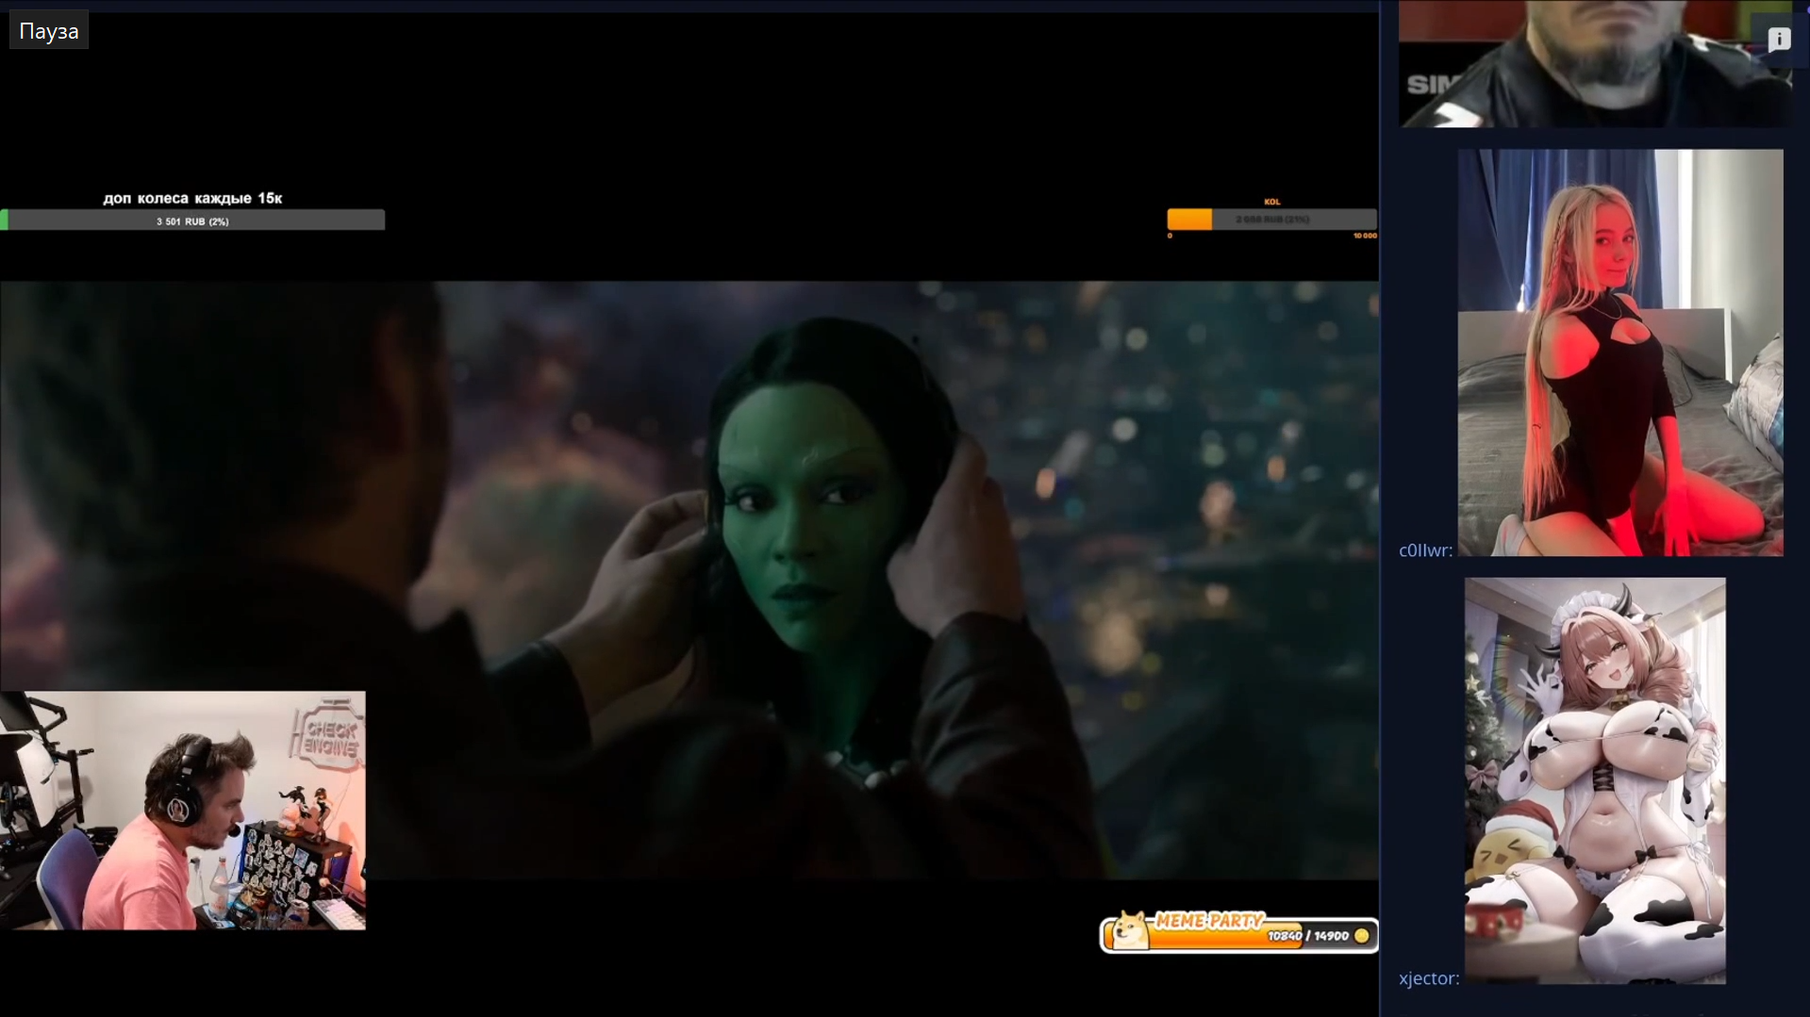Click the top chat webcam image of bearded man
This screenshot has height=1017, width=1810.
pyautogui.click(x=1596, y=63)
